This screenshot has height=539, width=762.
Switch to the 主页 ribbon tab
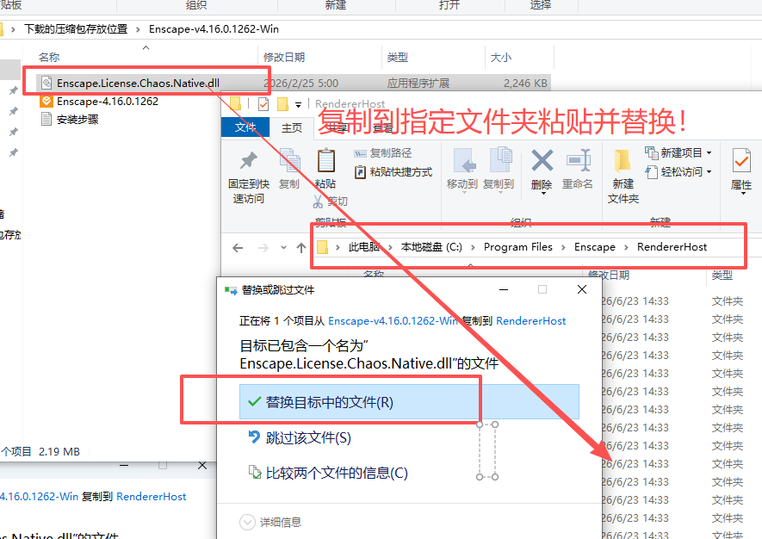[x=292, y=127]
